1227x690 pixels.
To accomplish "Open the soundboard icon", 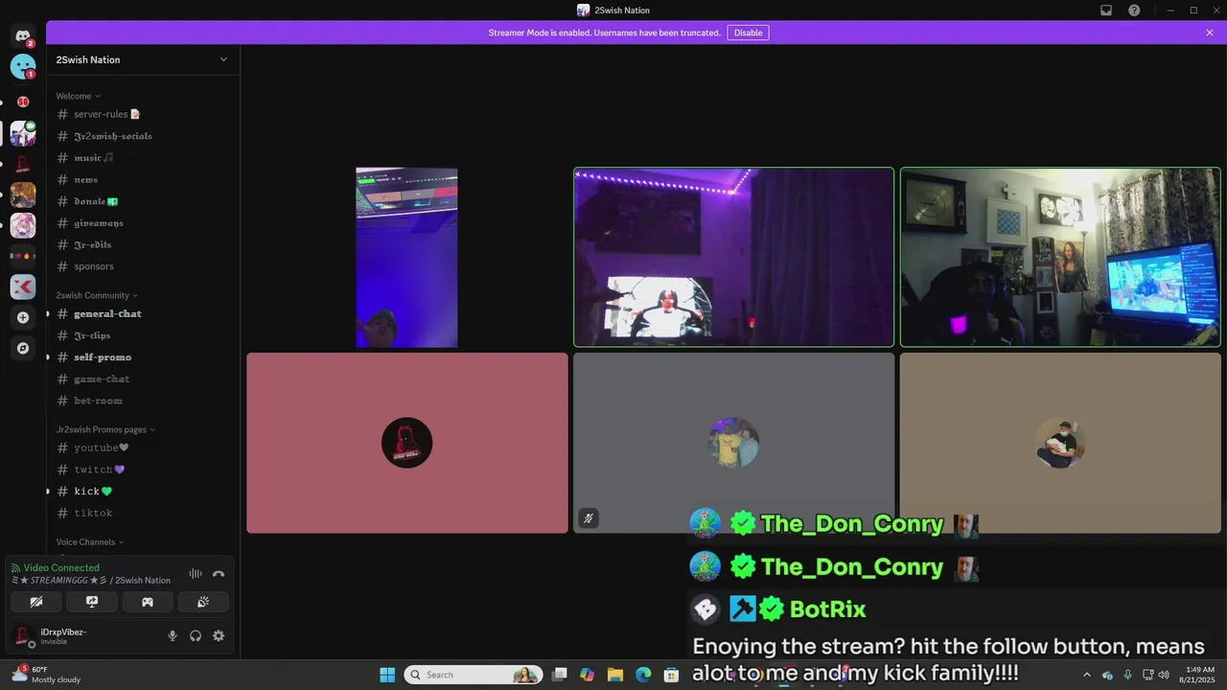I will pos(203,602).
